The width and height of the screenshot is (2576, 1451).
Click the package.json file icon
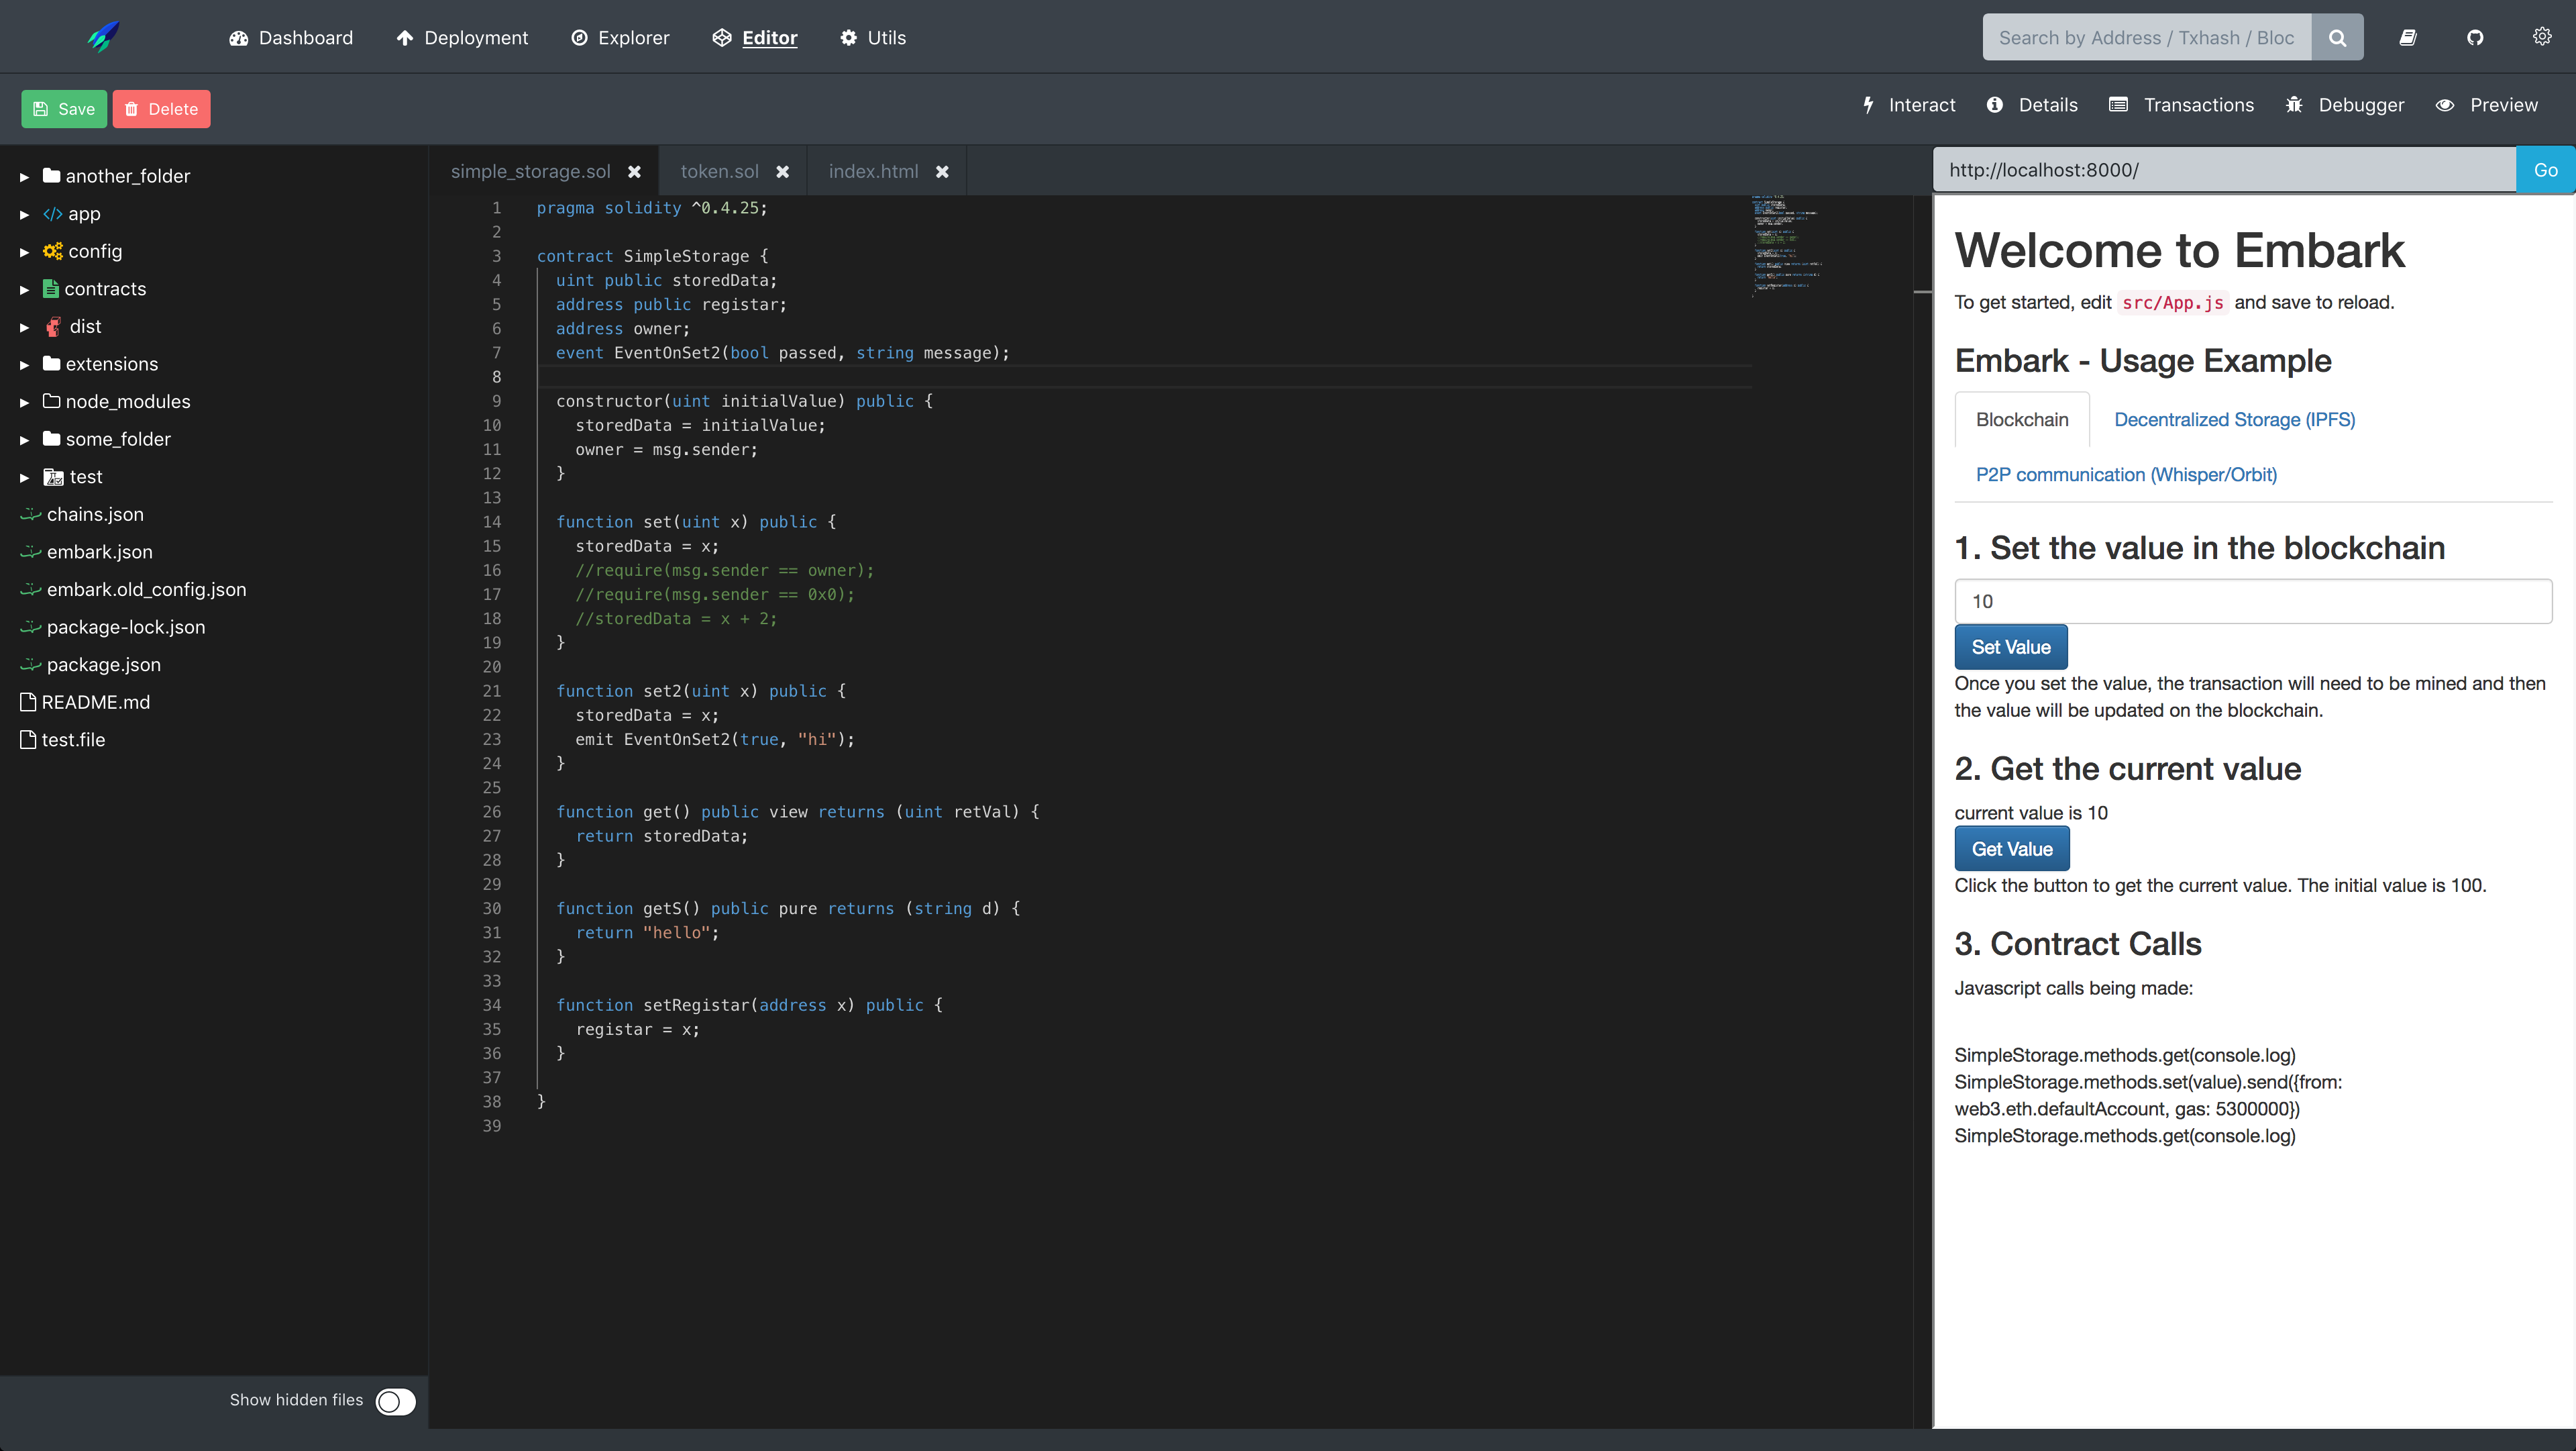(x=31, y=664)
